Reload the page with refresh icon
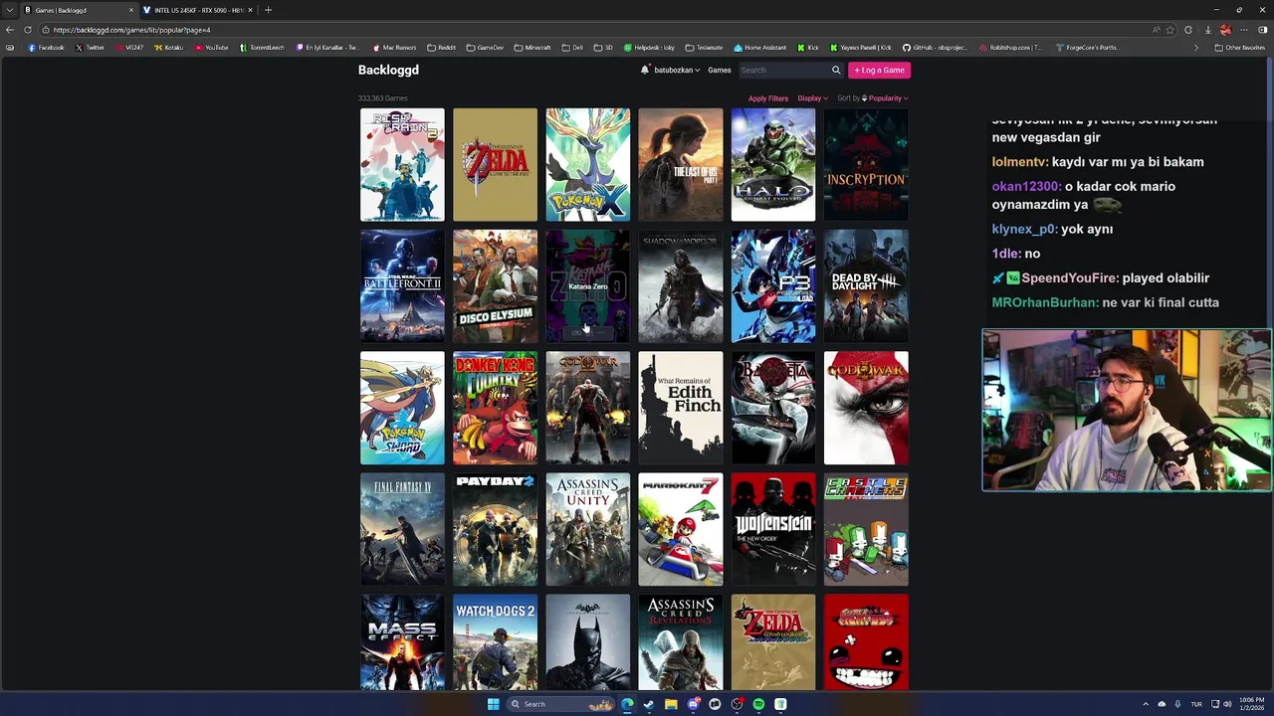Screen dimensions: 1274x716 28,30
